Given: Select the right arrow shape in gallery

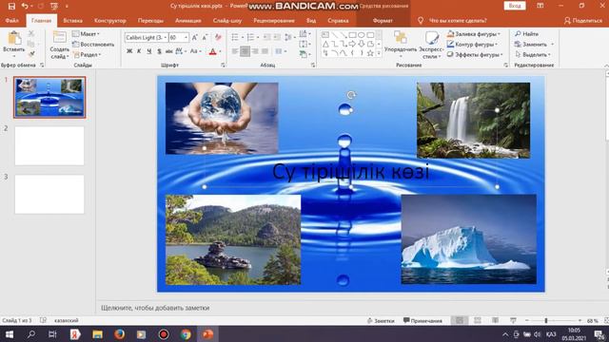Looking at the screenshot, I should (x=352, y=45).
